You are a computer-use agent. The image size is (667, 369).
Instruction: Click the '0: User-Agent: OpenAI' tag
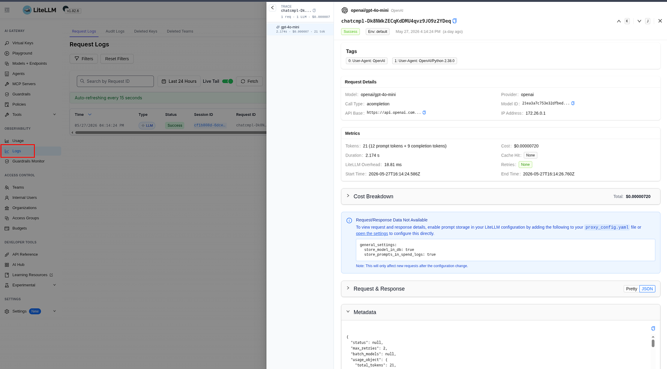[366, 61]
